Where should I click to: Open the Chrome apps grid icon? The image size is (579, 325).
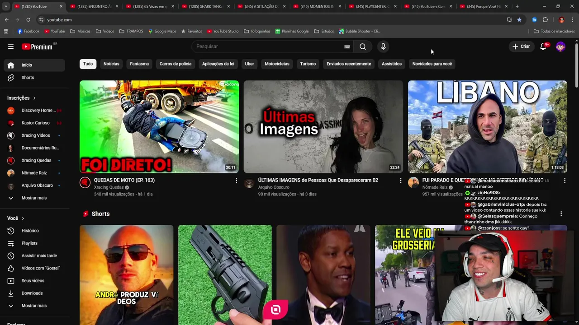(x=6, y=31)
